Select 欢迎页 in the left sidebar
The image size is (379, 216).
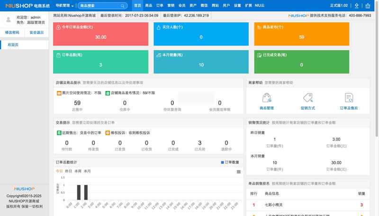(x=13, y=45)
